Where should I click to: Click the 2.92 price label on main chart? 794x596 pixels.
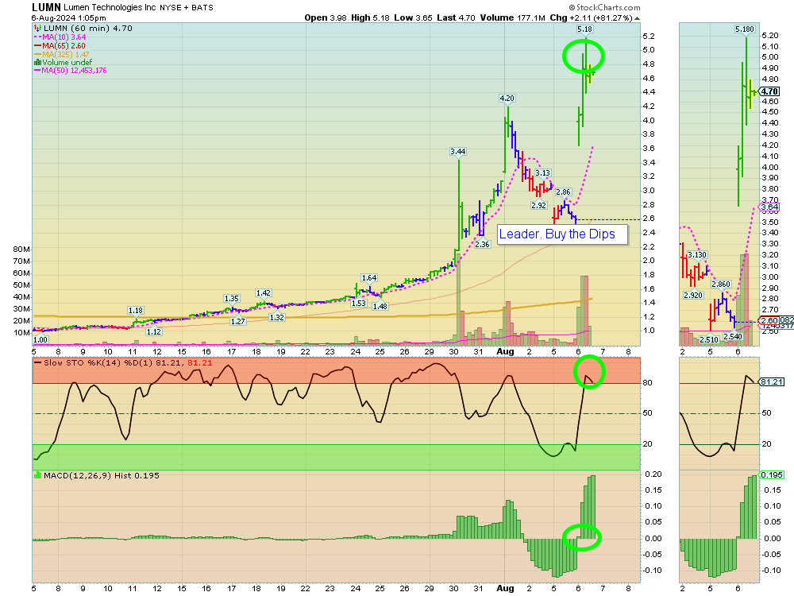tap(539, 205)
